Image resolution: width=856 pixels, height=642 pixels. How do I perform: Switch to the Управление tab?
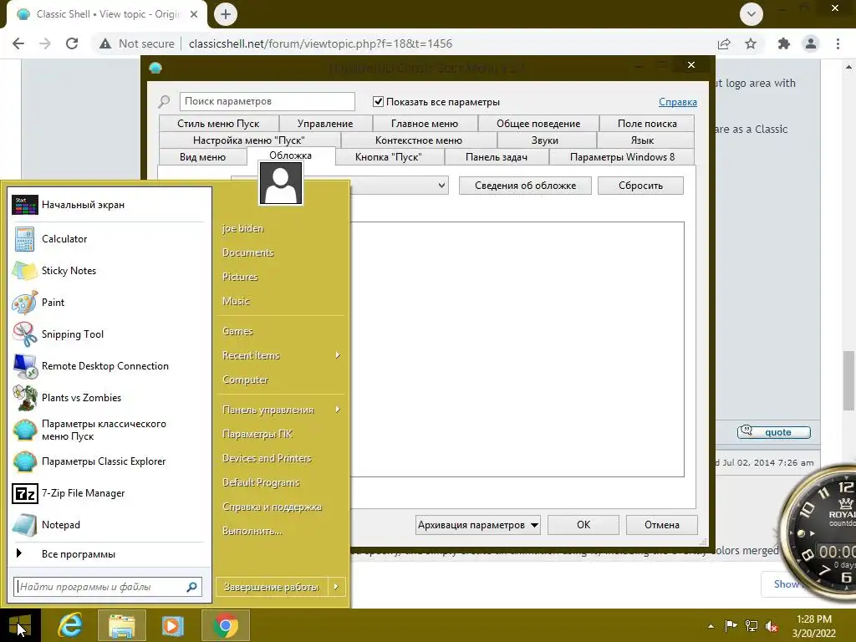coord(325,124)
